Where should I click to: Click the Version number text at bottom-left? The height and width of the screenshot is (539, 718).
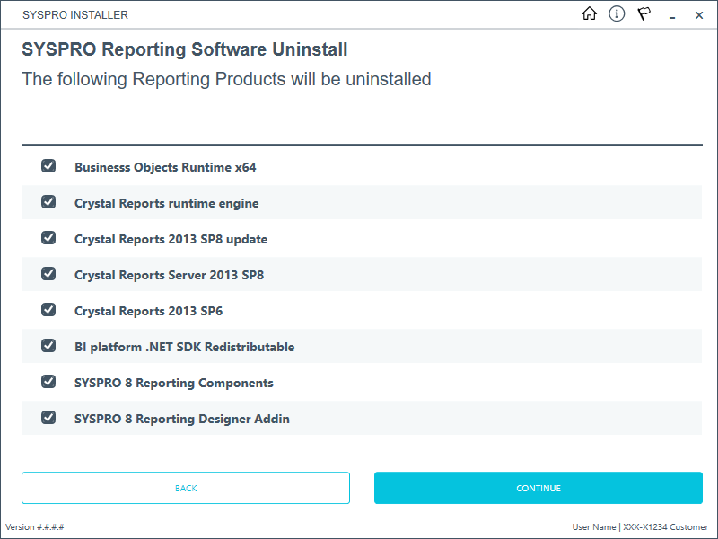(x=35, y=527)
